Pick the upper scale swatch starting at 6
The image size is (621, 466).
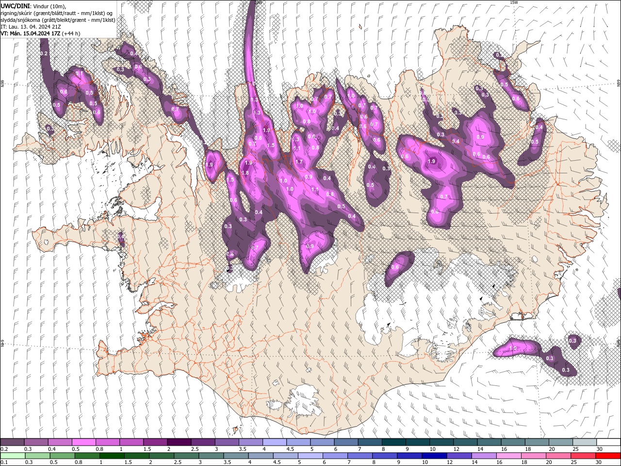click(x=345, y=442)
